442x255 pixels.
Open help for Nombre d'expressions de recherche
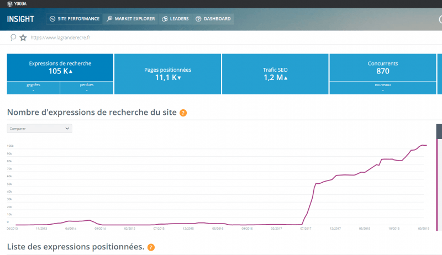(183, 113)
